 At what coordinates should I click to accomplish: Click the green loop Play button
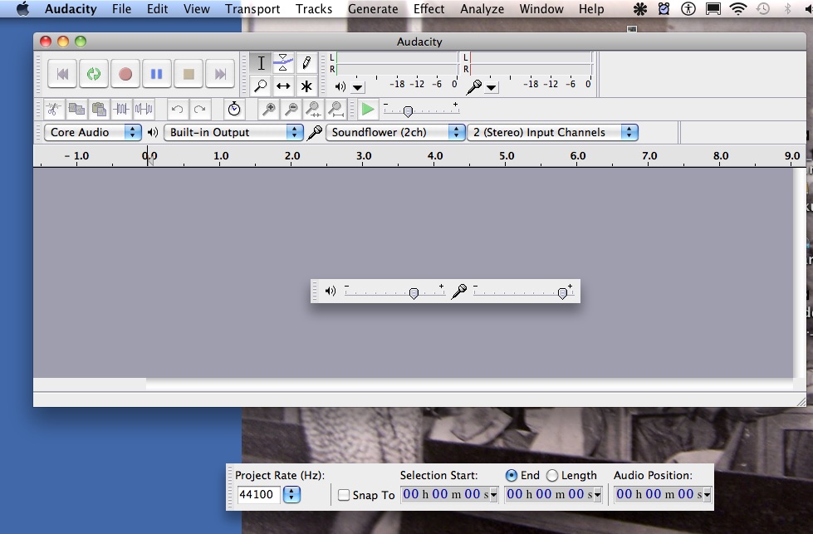pyautogui.click(x=94, y=74)
